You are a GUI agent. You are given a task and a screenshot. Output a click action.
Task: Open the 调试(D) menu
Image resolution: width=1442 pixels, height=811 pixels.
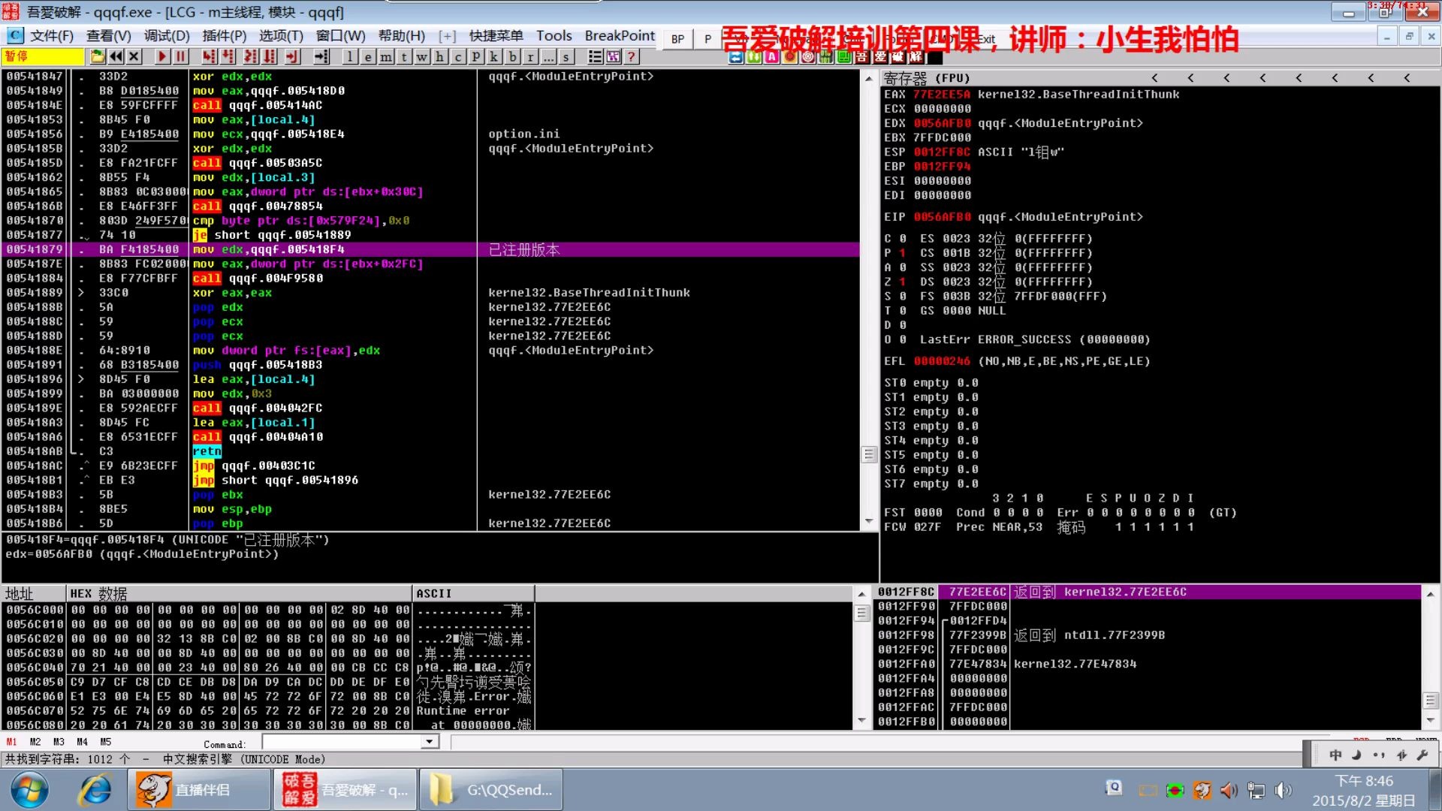167,36
